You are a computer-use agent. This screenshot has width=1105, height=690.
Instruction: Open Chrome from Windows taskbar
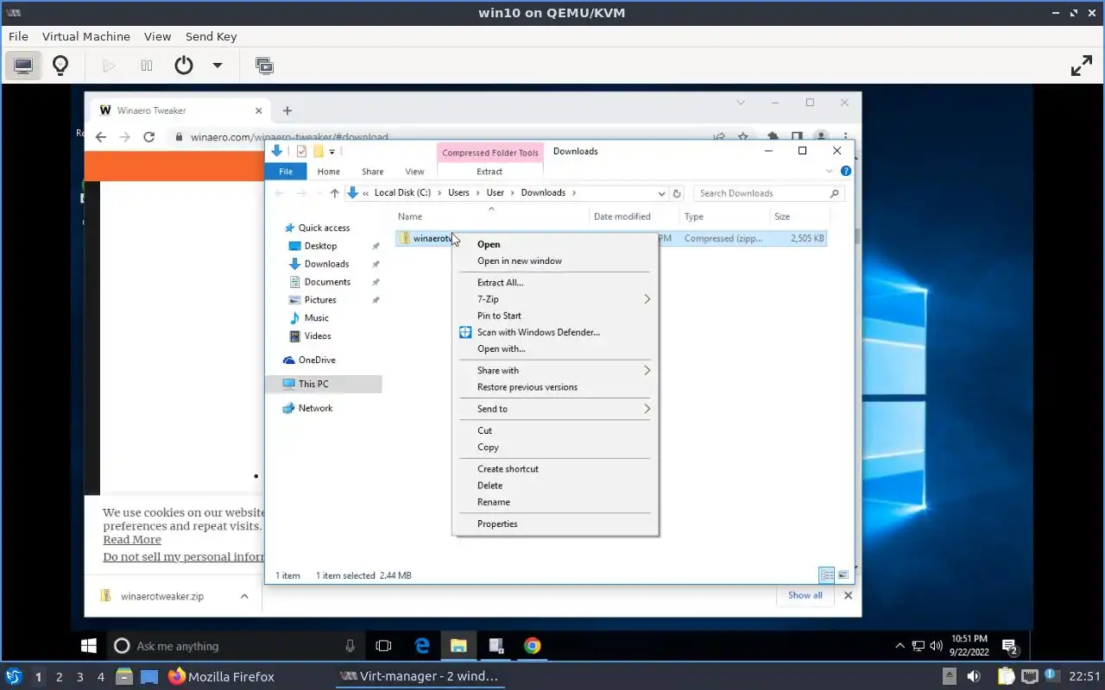point(533,645)
